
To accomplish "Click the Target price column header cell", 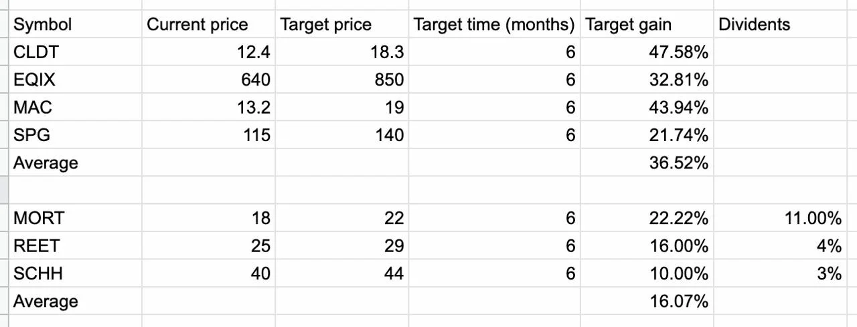I will click(x=341, y=25).
